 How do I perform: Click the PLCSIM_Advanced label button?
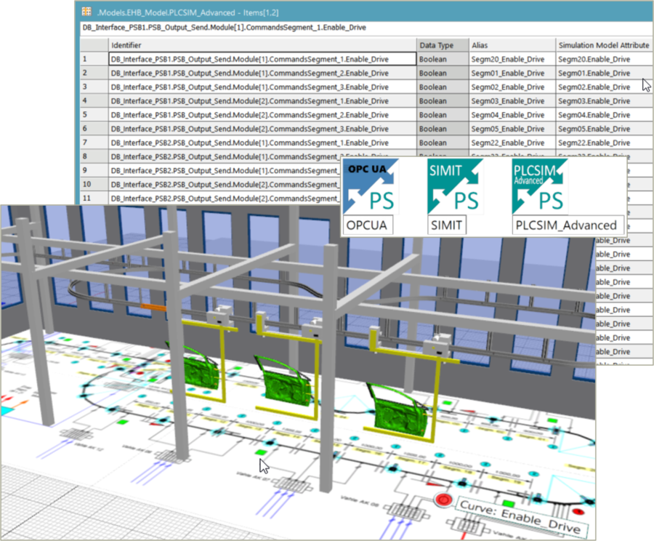[x=568, y=225]
